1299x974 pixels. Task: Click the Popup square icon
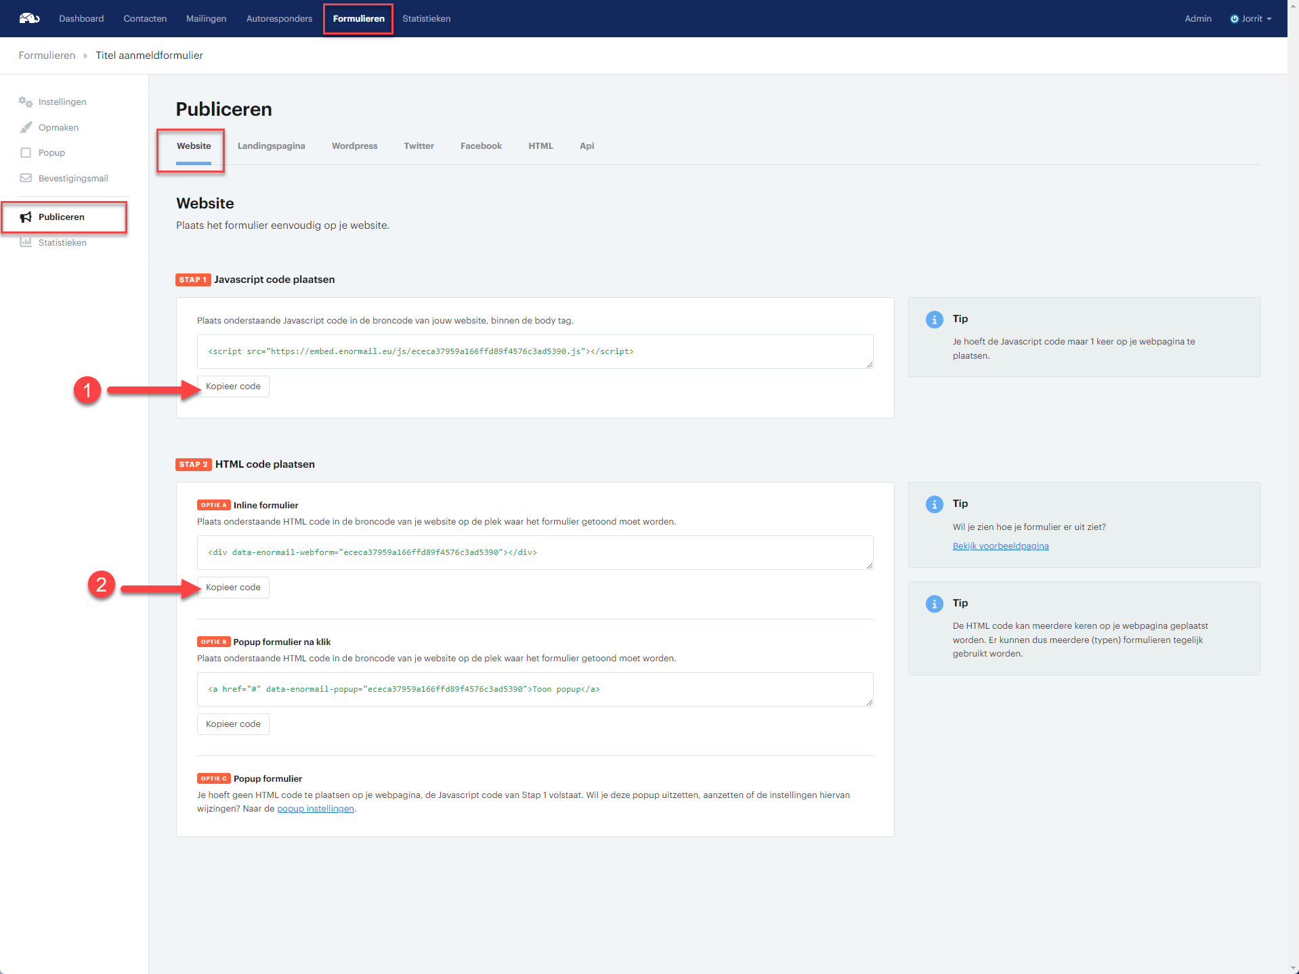coord(26,153)
